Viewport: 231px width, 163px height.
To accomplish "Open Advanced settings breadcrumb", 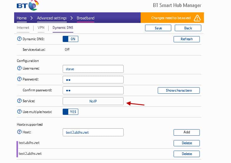I will (x=52, y=18).
